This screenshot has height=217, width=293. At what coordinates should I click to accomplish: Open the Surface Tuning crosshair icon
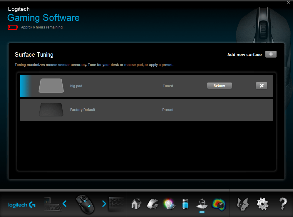202,204
